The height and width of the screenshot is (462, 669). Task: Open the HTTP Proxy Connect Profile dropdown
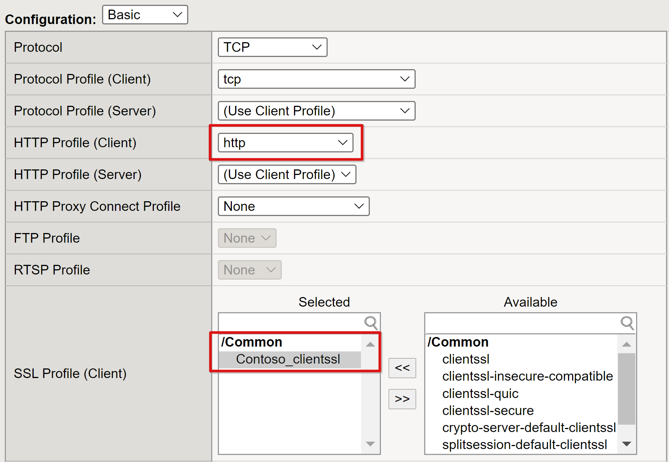tap(293, 206)
